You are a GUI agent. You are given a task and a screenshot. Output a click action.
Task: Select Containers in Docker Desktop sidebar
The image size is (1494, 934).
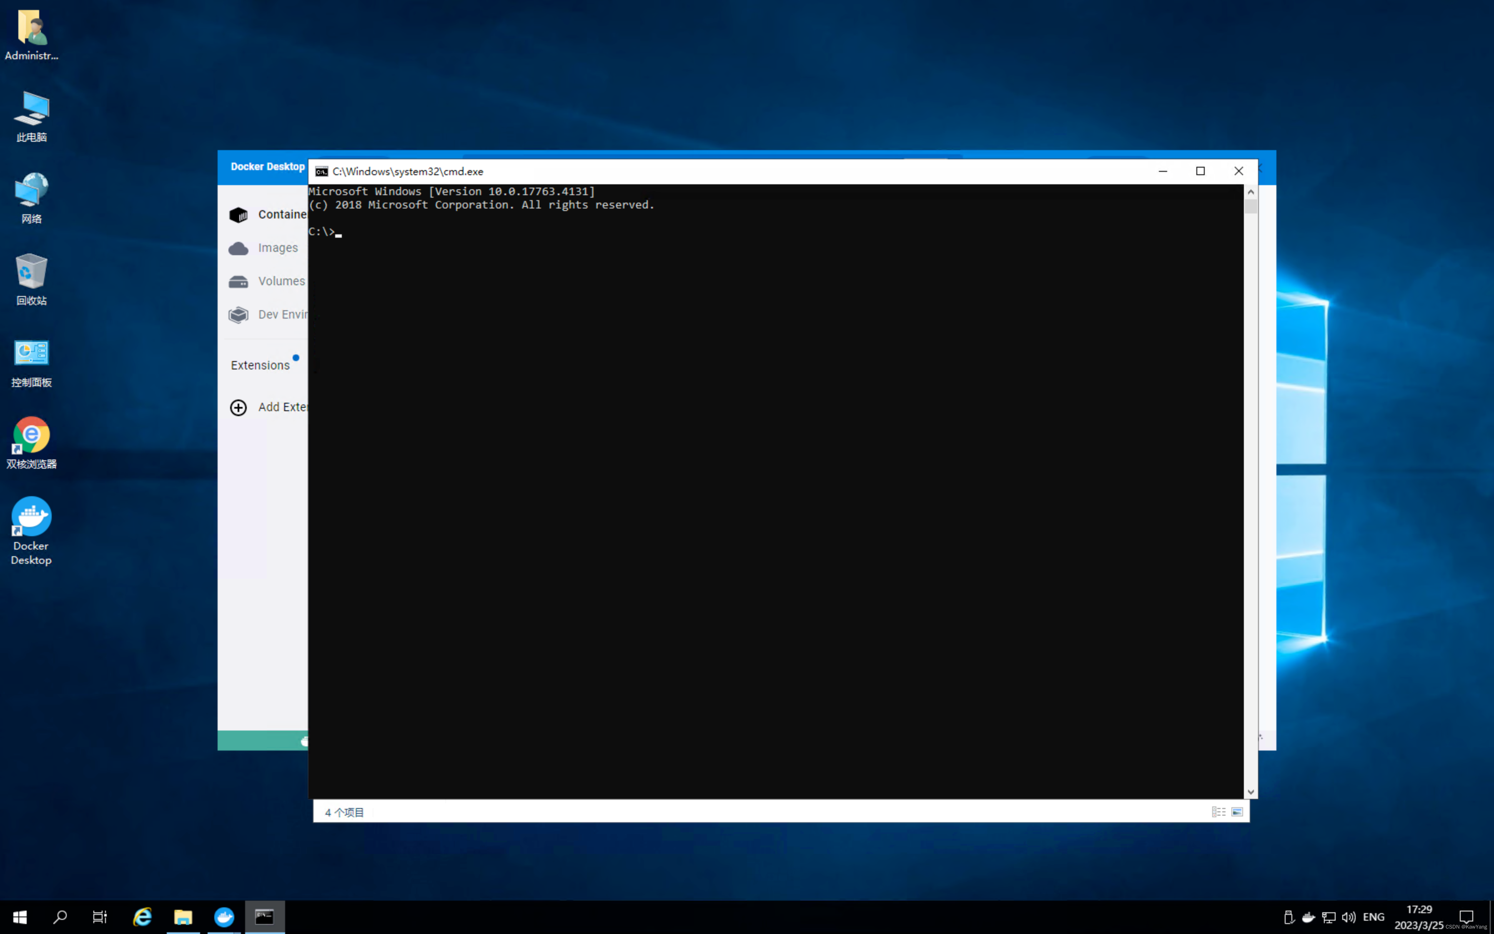(267, 214)
